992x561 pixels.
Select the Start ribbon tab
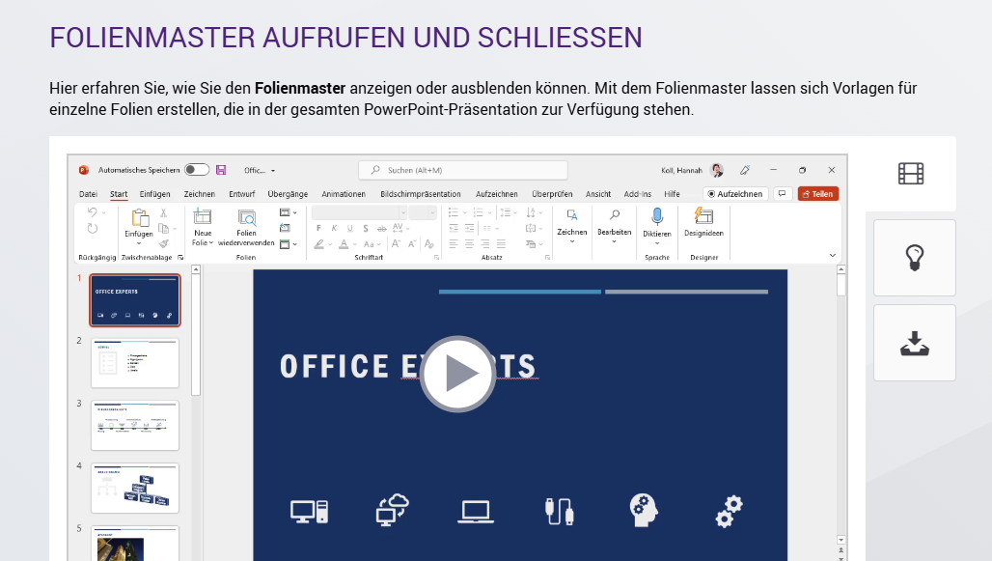pyautogui.click(x=119, y=194)
